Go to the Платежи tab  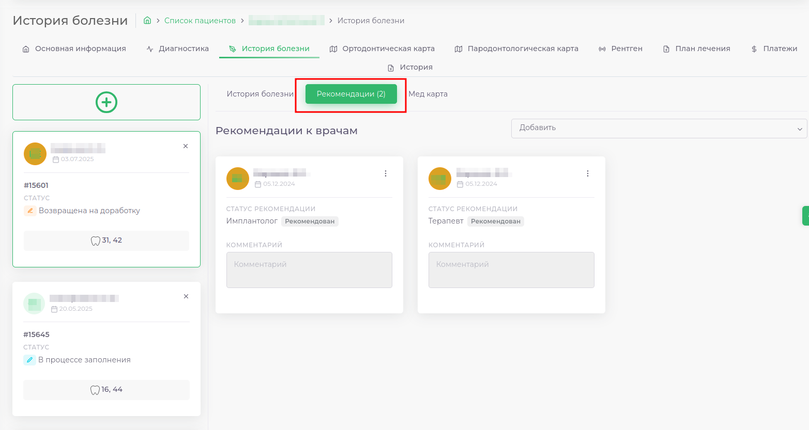[x=774, y=49]
